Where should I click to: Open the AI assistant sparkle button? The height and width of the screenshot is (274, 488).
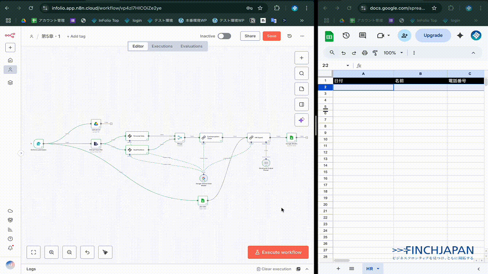tap(302, 120)
